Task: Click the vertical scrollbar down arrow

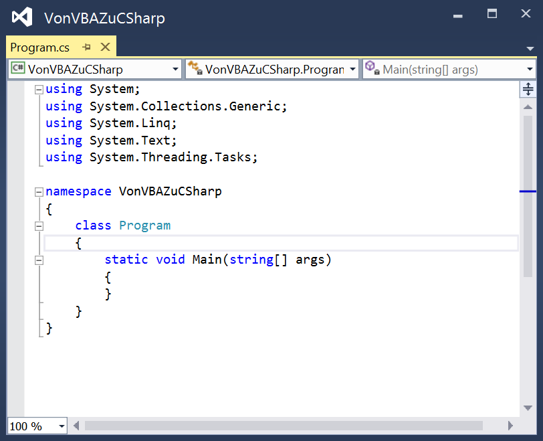Action: pos(528,408)
